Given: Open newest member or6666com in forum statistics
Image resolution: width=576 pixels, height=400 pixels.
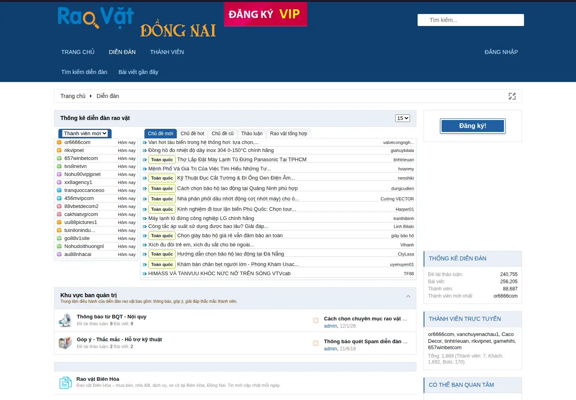Looking at the screenshot, I should [x=506, y=296].
